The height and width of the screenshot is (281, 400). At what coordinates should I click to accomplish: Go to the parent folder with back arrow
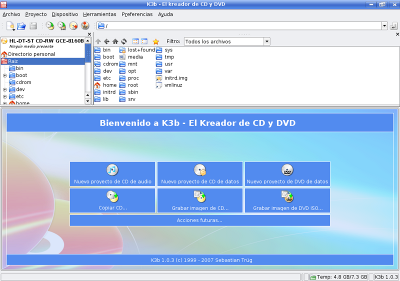[x=106, y=41]
